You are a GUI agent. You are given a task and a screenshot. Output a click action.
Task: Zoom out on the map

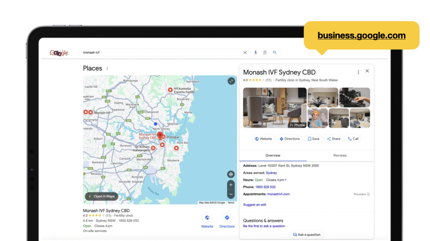click(x=231, y=194)
